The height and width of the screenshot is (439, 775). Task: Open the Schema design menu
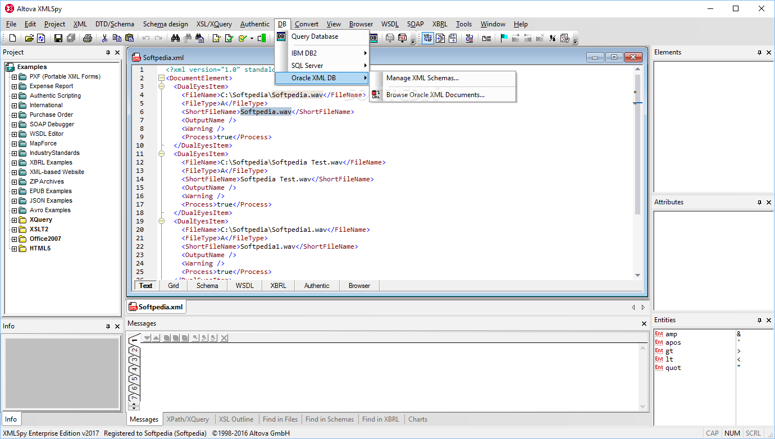pyautogui.click(x=166, y=24)
